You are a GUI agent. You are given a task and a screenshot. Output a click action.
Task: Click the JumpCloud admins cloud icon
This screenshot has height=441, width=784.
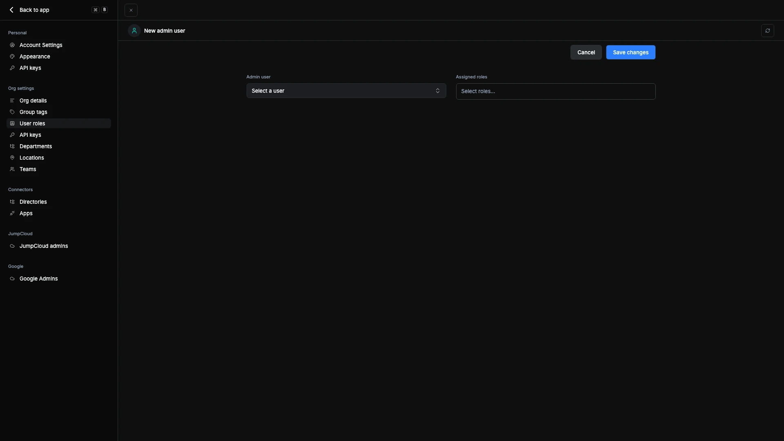tap(12, 246)
